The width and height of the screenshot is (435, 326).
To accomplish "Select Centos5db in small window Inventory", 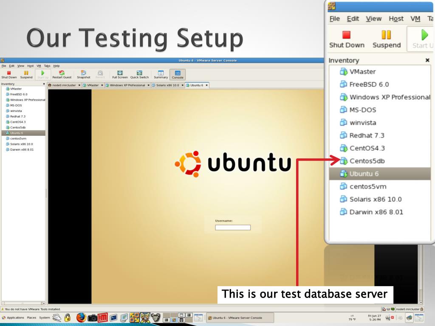I will pos(24,127).
